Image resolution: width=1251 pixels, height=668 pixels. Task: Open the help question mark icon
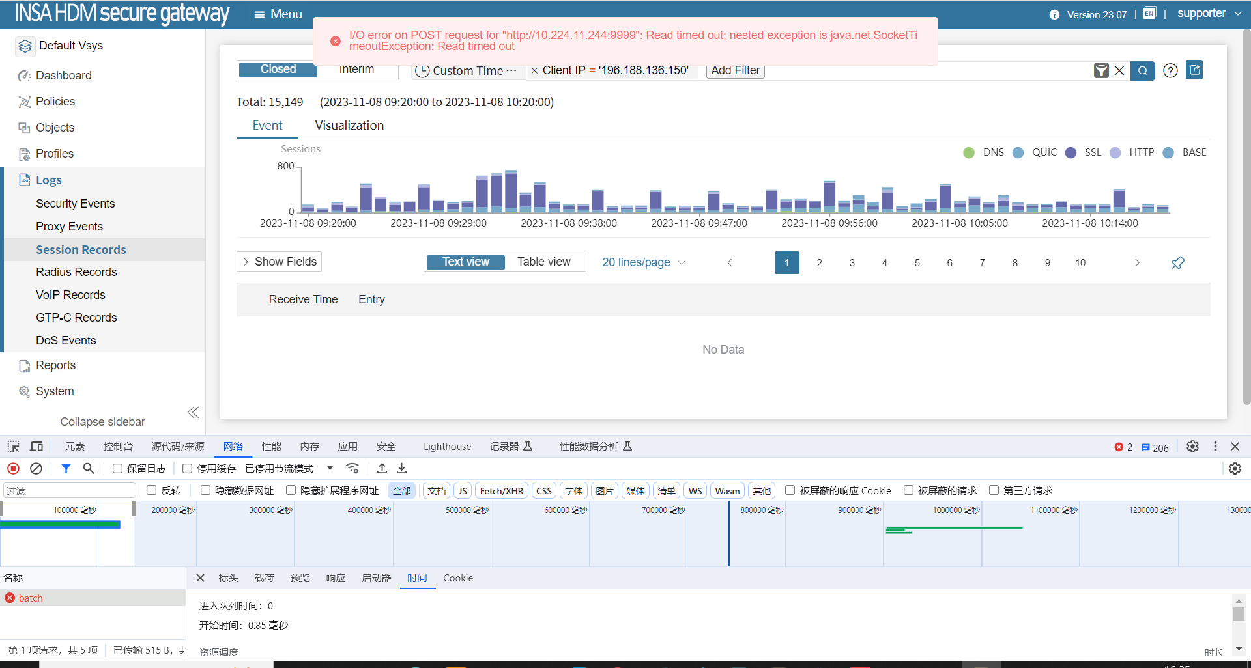[x=1170, y=70]
